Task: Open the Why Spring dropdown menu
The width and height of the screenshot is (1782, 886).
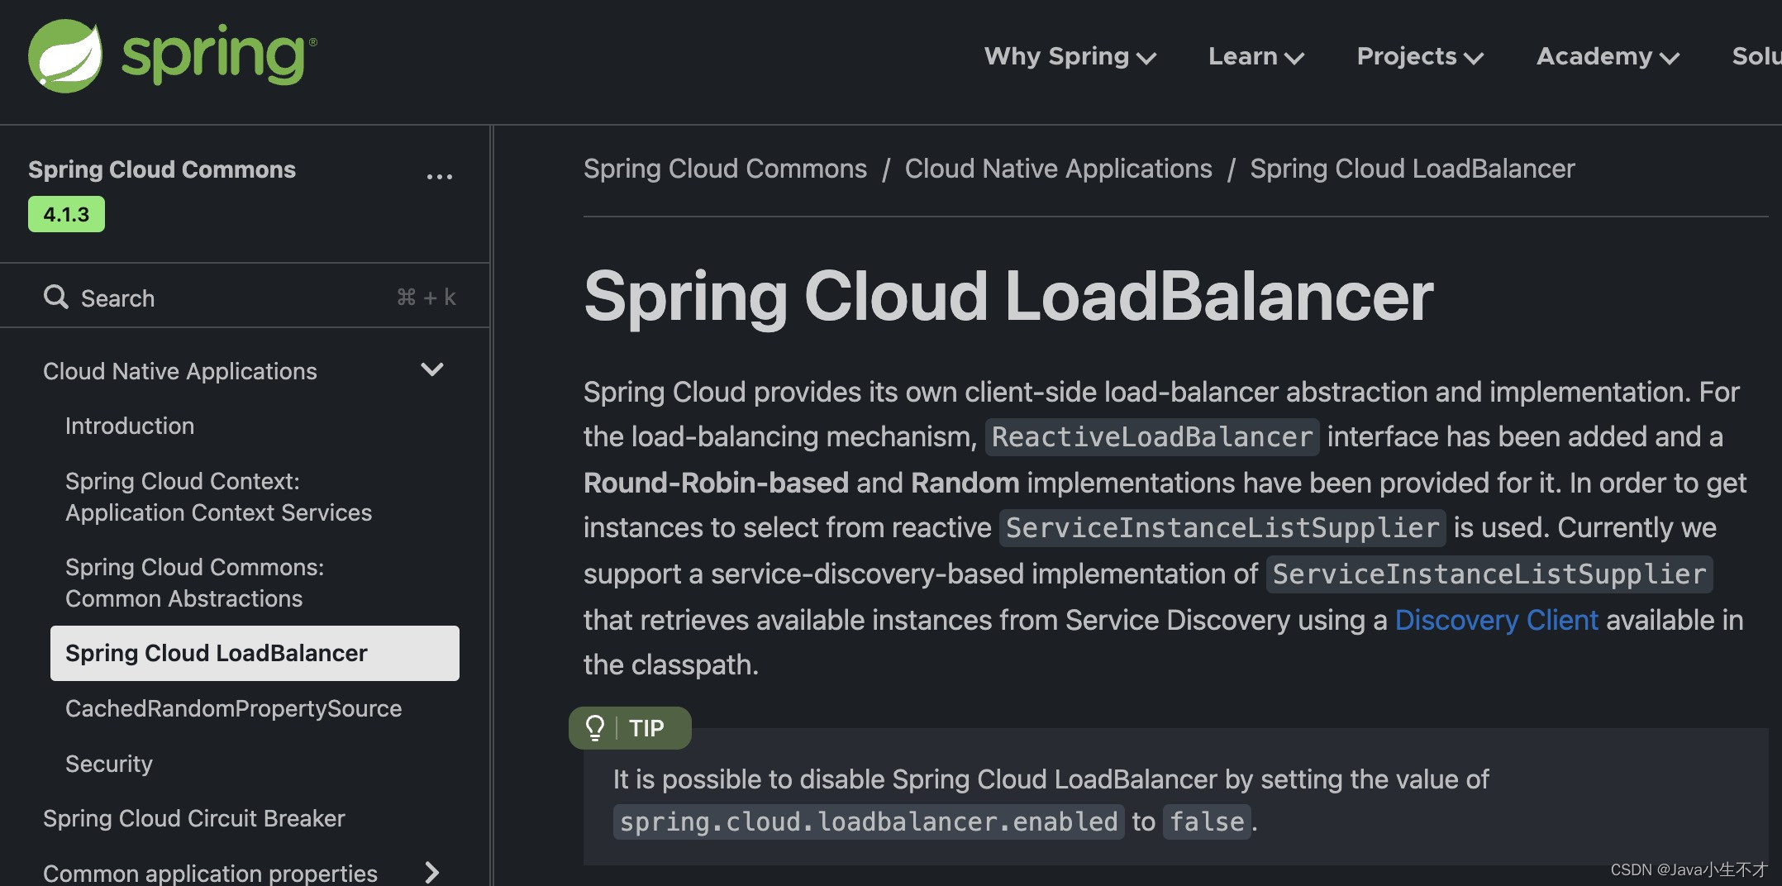Action: pyautogui.click(x=1070, y=56)
